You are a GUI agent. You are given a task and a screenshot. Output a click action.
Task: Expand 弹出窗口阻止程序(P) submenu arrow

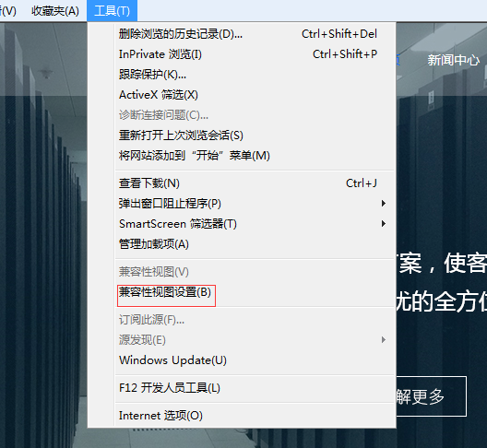[x=384, y=204]
